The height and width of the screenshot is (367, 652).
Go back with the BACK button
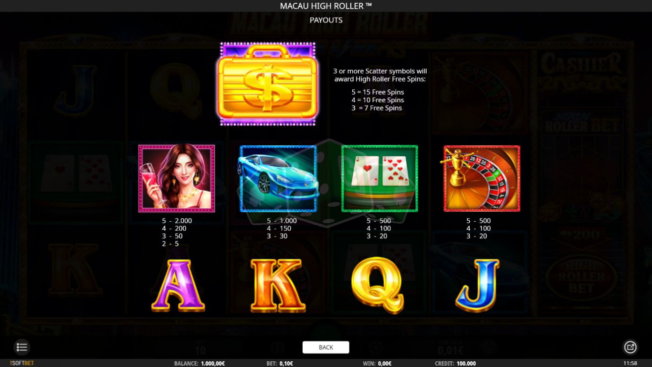point(326,347)
